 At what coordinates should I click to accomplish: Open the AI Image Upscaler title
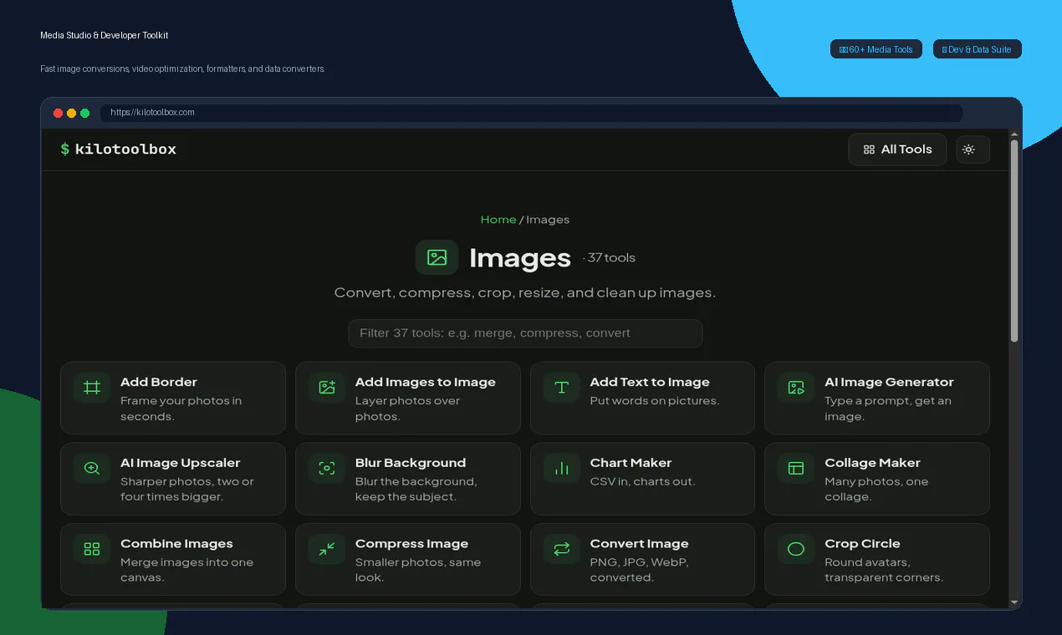(181, 463)
